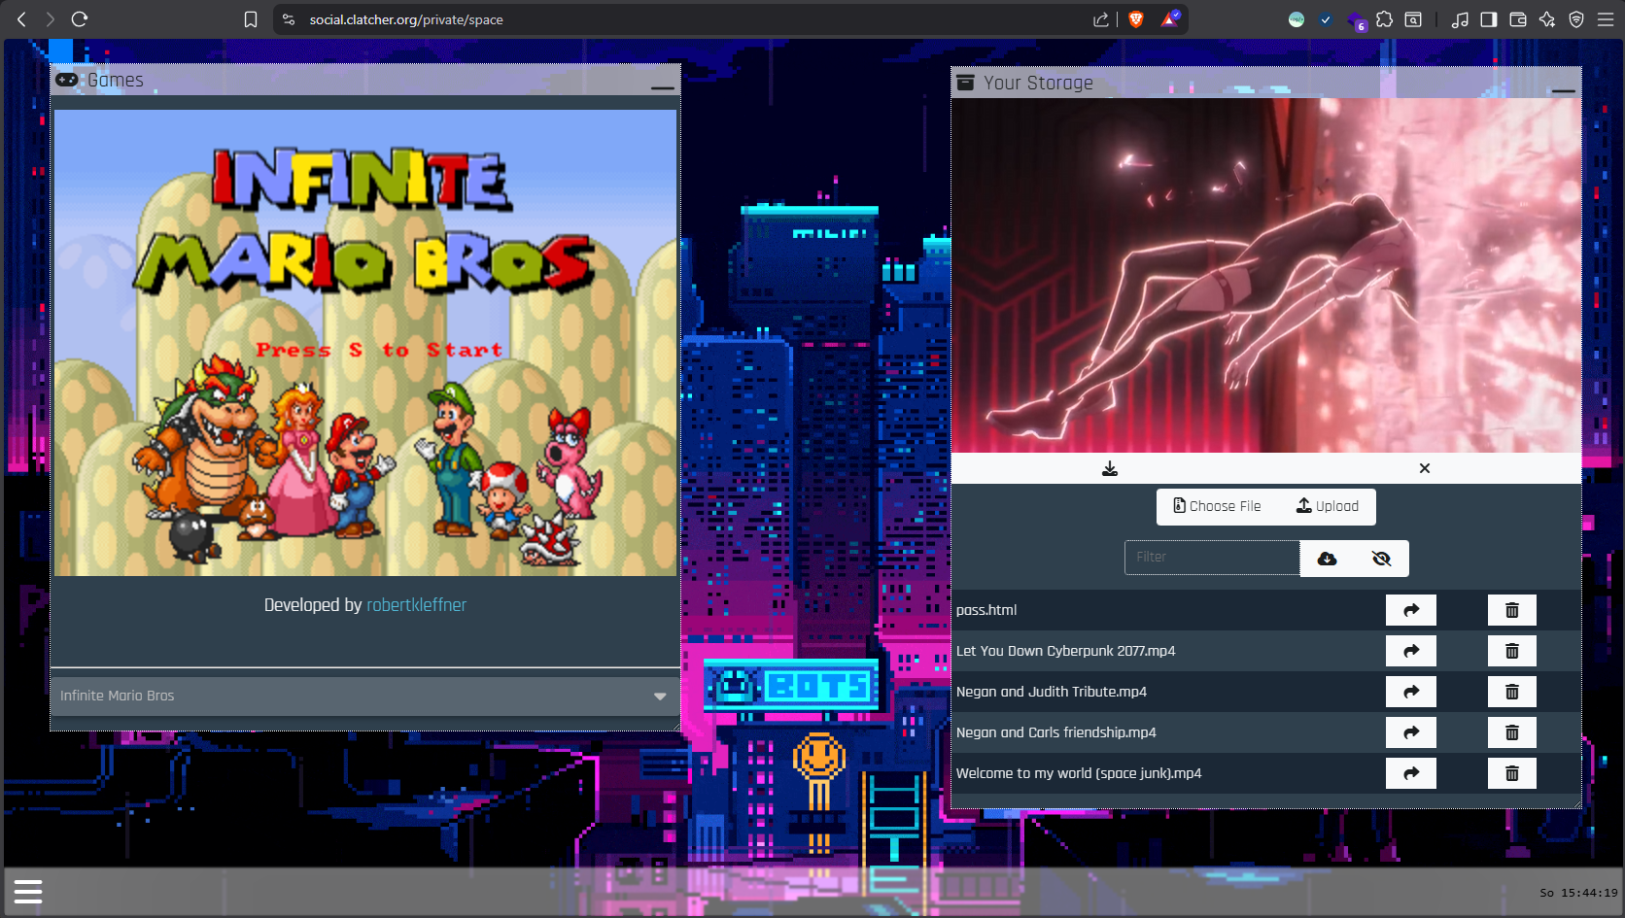This screenshot has height=918, width=1625.
Task: Select Negan and Carls friendship.mp4
Action: tap(1056, 732)
